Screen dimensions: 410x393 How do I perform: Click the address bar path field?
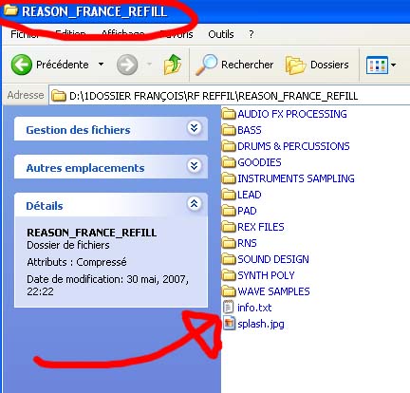230,95
